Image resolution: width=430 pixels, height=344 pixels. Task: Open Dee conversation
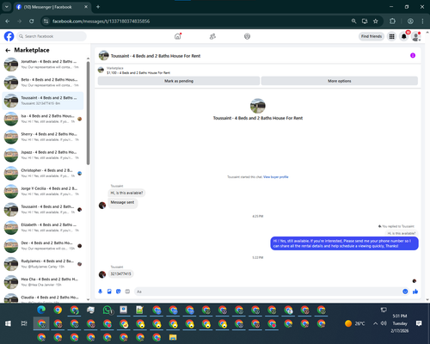pyautogui.click(x=43, y=246)
